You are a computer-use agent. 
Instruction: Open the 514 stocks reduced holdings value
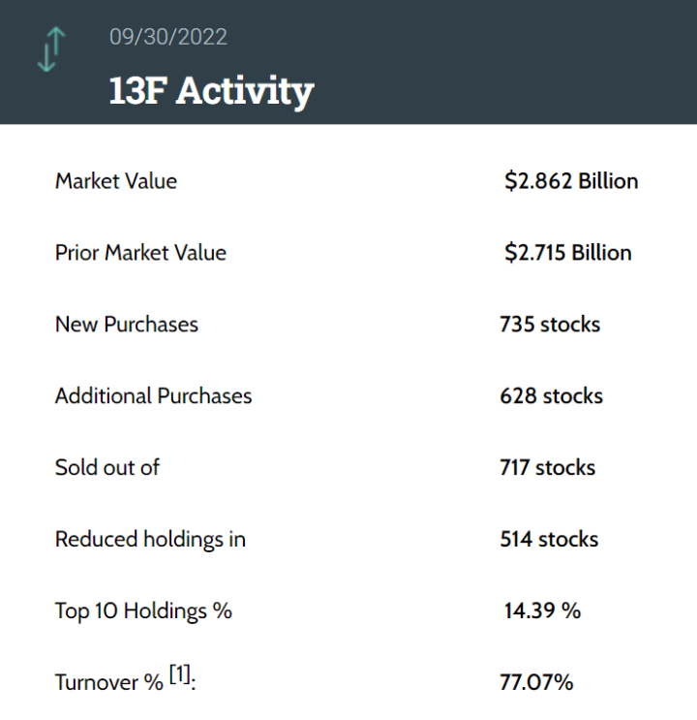pyautogui.click(x=549, y=539)
